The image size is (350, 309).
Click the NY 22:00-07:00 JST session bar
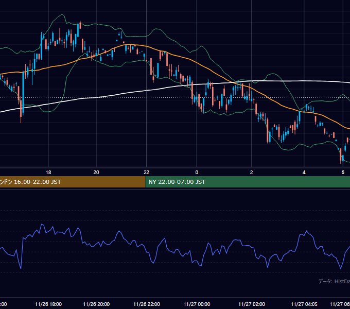[248, 182]
